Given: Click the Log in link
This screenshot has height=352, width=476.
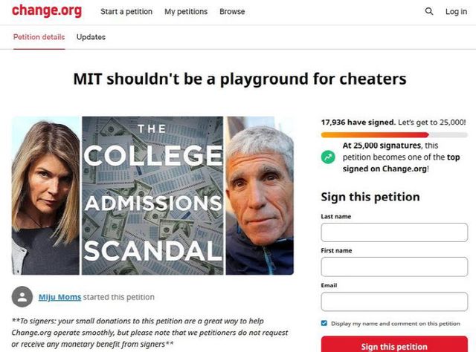Looking at the screenshot, I should click(456, 12).
